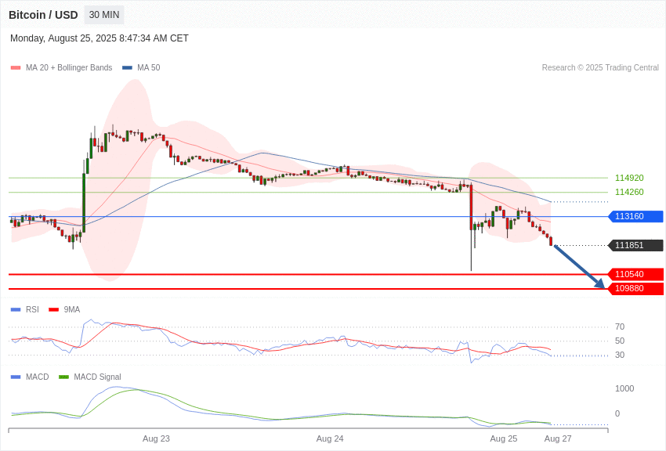The height and width of the screenshot is (451, 666).
Task: Click the Bitcoin / USD title
Action: [43, 15]
